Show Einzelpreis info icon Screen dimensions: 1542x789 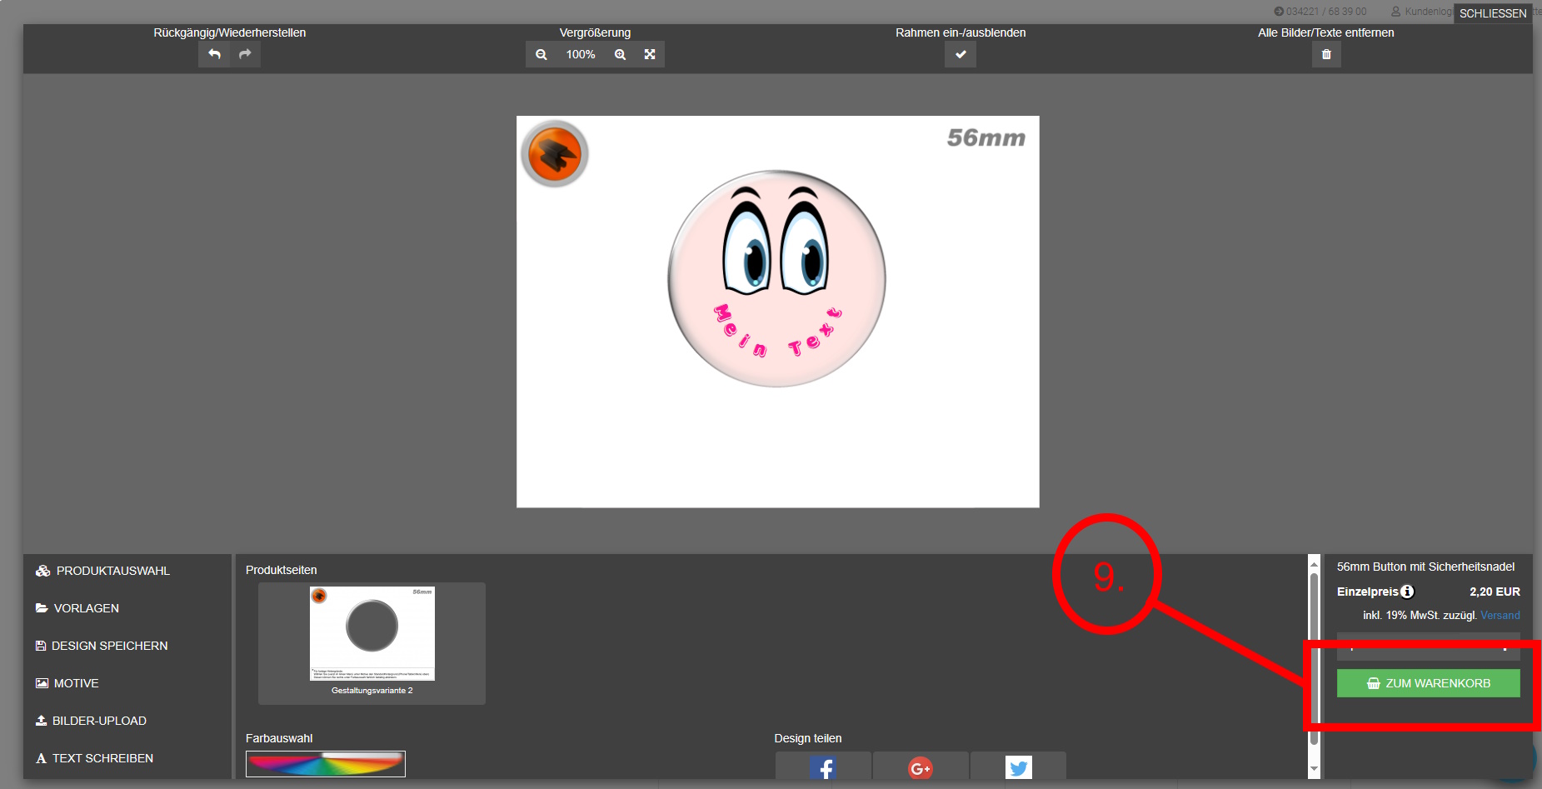tap(1407, 592)
